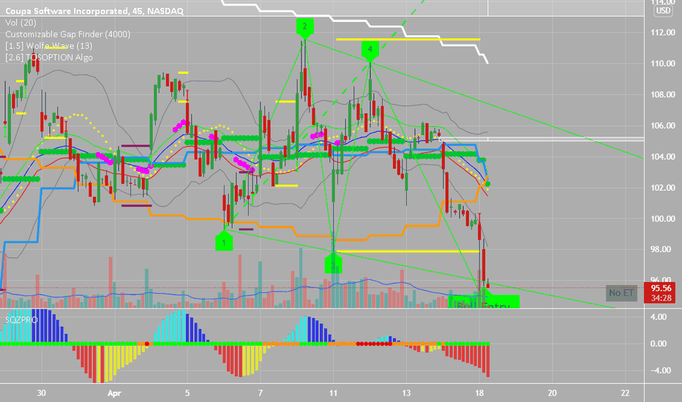
Task: Click the 102.00 price axis label
Action: (663, 188)
